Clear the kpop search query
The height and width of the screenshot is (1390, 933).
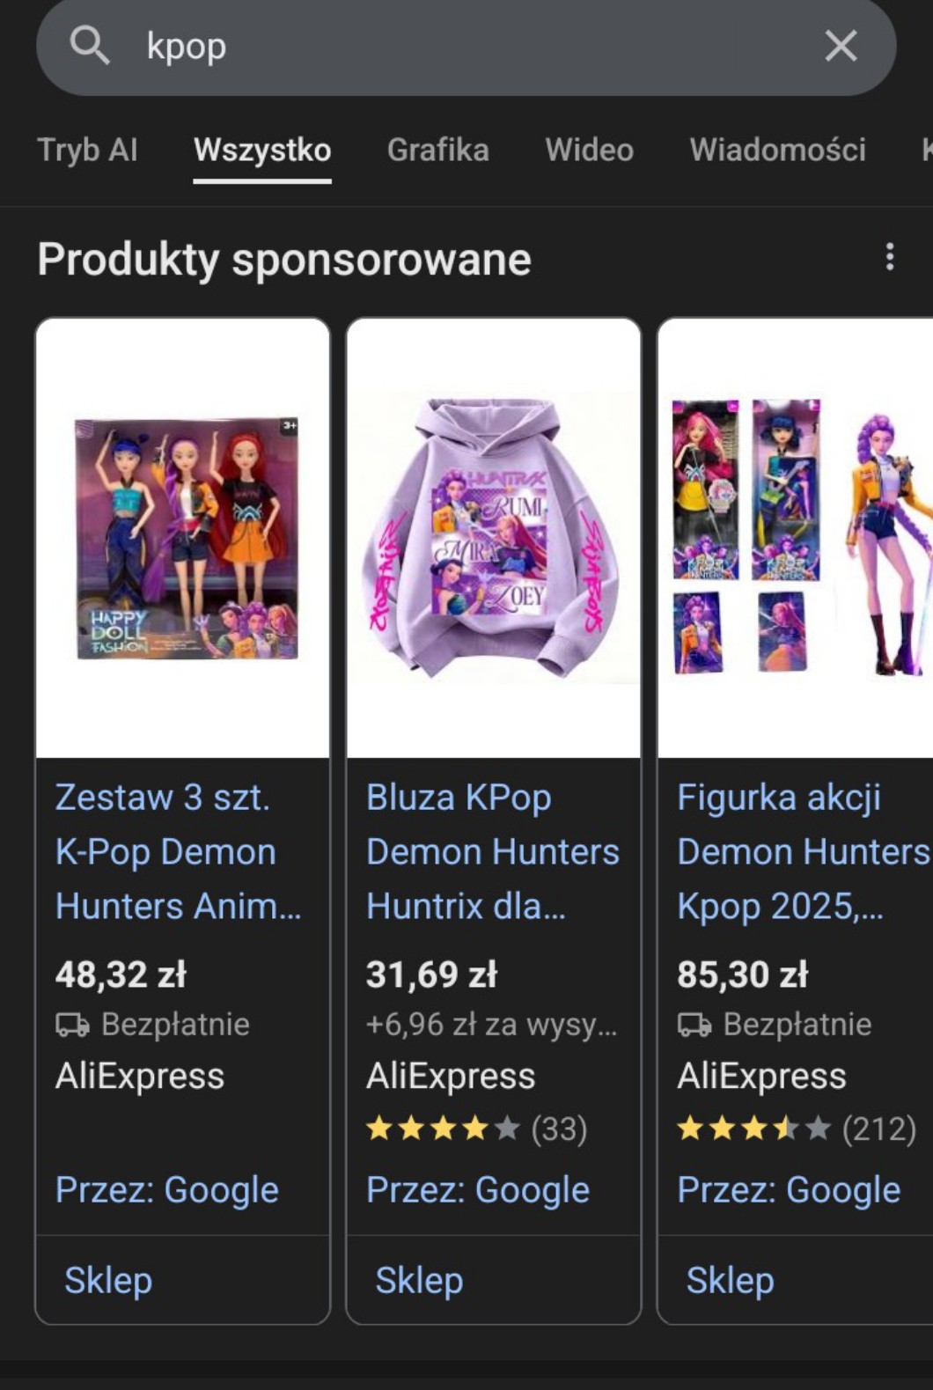(841, 45)
